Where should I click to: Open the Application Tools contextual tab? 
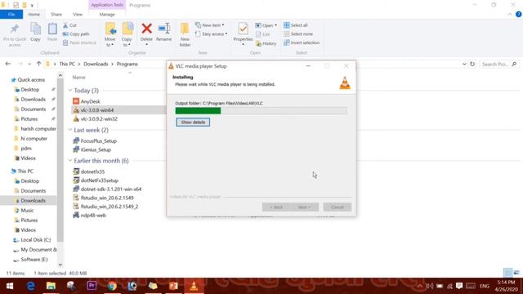pyautogui.click(x=107, y=5)
